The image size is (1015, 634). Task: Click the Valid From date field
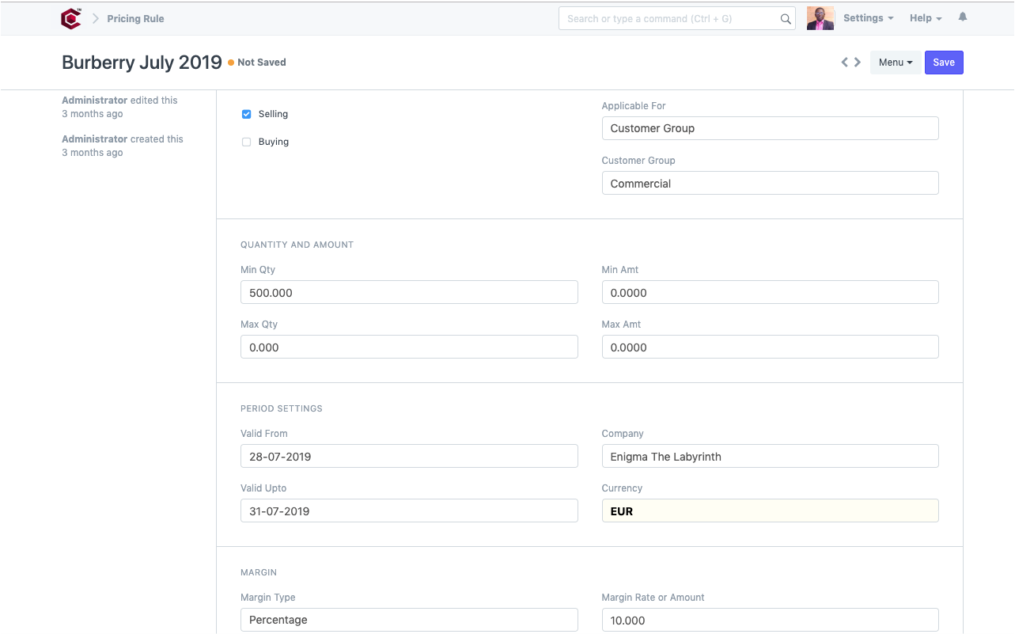(409, 457)
